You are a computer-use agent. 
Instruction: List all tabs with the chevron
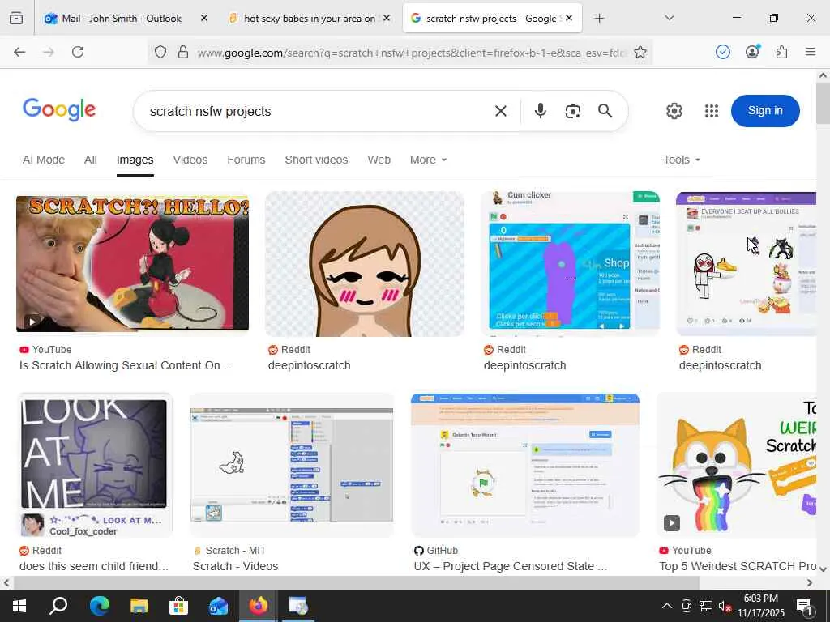pyautogui.click(x=670, y=18)
